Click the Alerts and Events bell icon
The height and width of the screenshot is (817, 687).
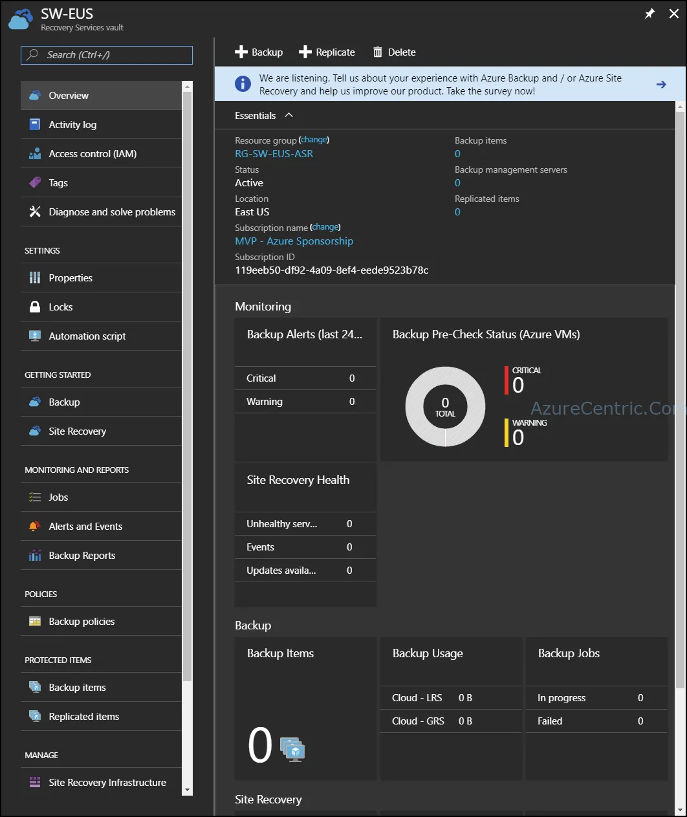click(35, 526)
